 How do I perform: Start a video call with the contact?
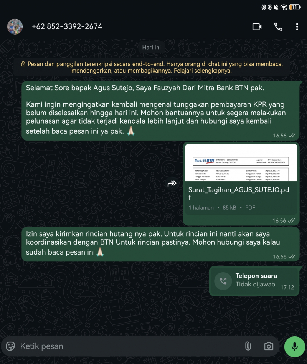click(x=257, y=27)
